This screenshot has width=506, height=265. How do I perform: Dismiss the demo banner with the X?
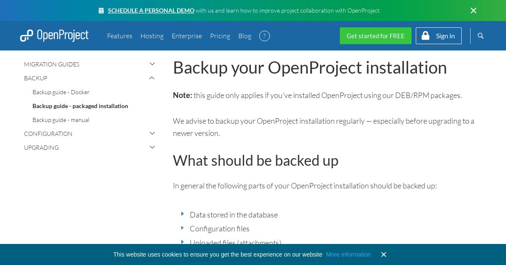click(474, 11)
